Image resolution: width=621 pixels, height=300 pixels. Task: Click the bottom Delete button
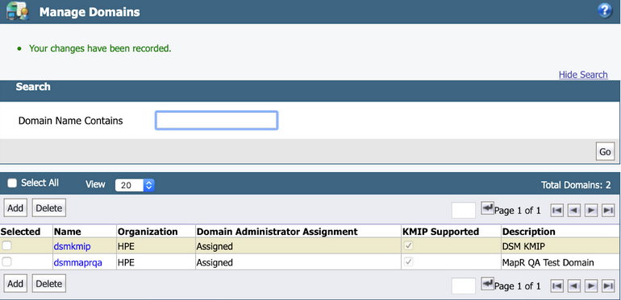pyautogui.click(x=49, y=283)
